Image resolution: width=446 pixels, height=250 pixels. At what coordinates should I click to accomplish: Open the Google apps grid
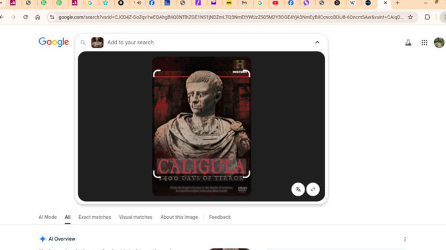424,42
